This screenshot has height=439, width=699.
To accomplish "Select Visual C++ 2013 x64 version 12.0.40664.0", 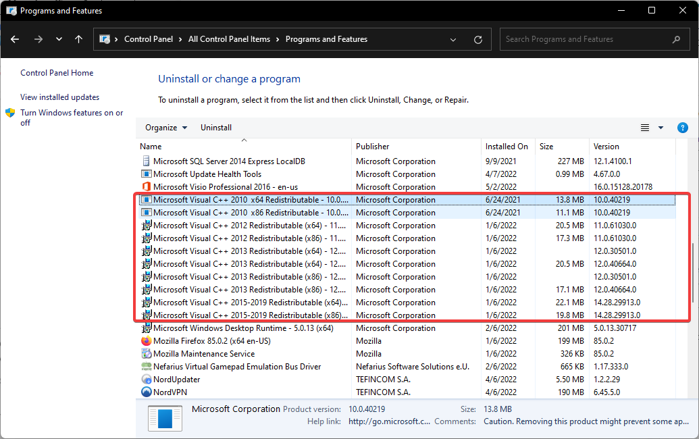I will [250, 264].
